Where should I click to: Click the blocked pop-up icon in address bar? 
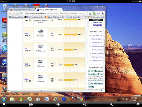click(x=87, y=14)
